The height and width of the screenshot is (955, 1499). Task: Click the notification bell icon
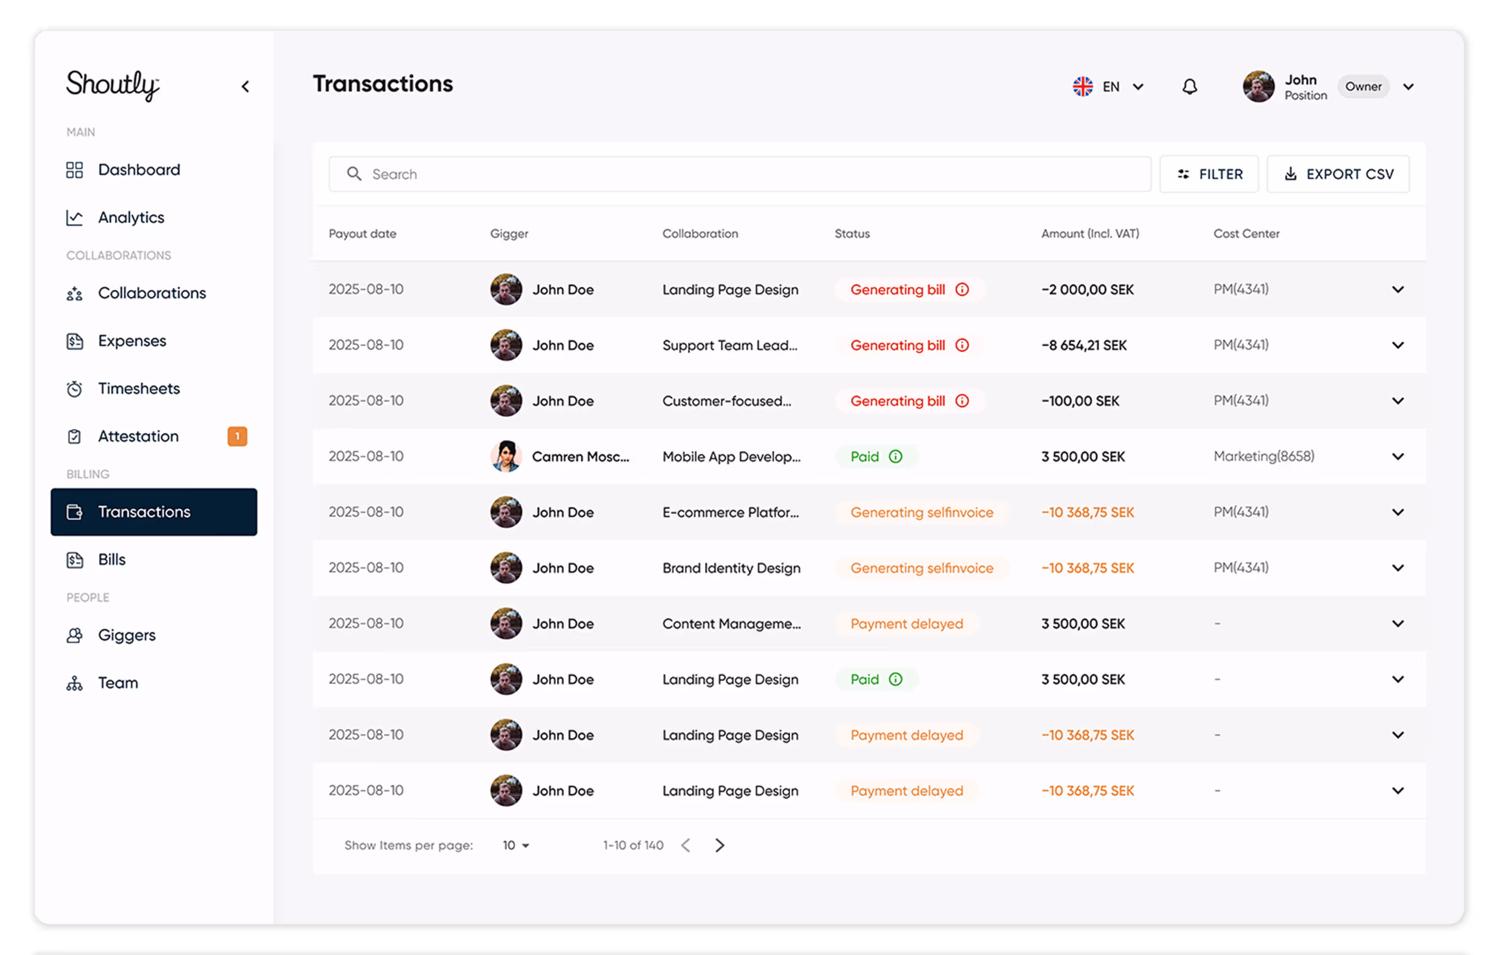pyautogui.click(x=1190, y=86)
